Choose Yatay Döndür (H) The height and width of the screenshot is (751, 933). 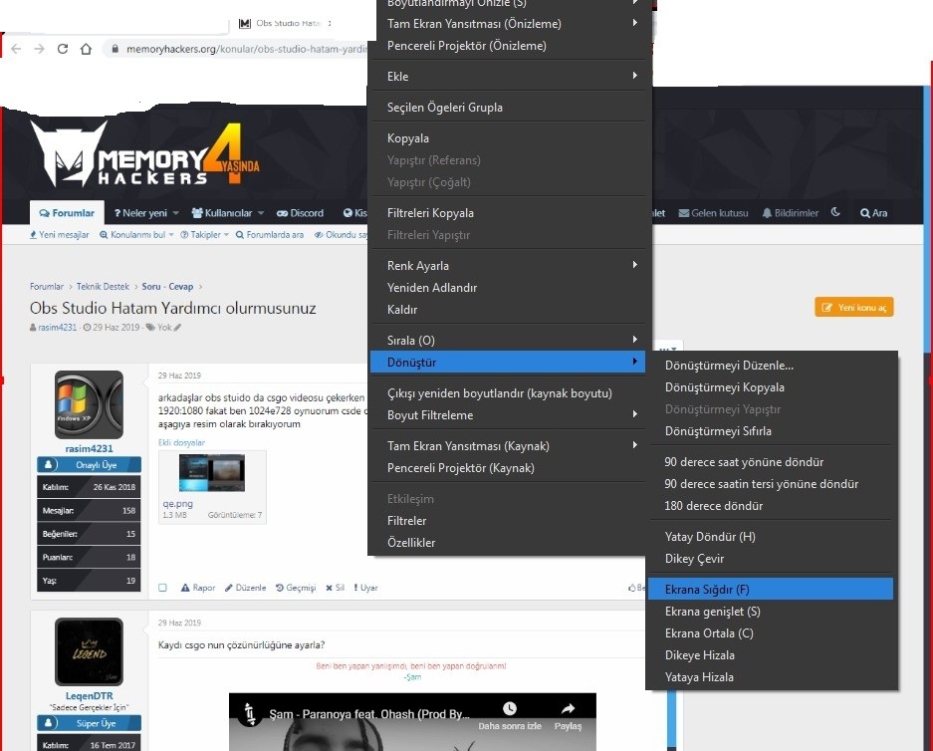771,537
